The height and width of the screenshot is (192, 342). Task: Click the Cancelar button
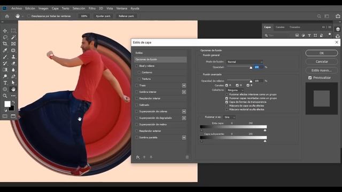[322, 62]
